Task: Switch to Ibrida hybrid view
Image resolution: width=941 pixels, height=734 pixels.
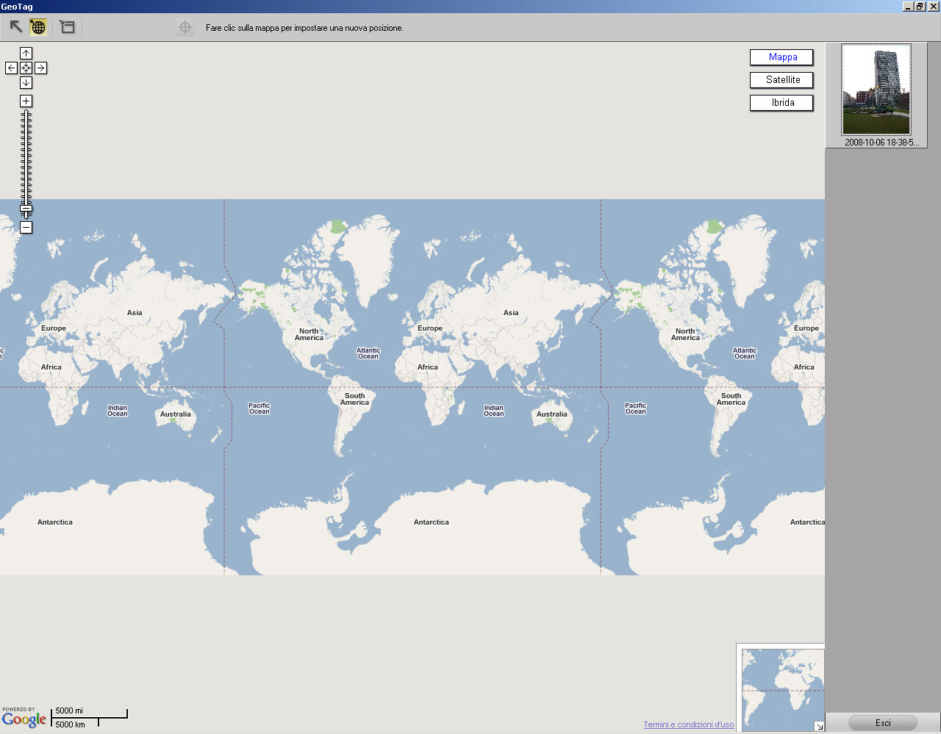Action: point(781,103)
